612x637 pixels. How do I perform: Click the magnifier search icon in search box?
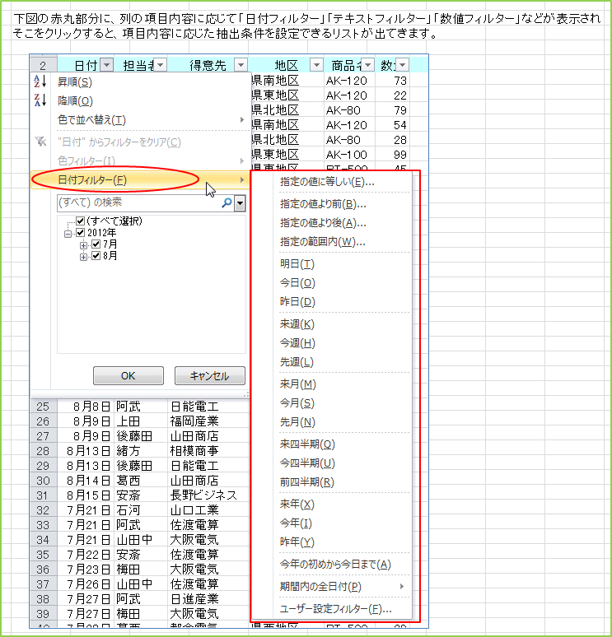227,202
